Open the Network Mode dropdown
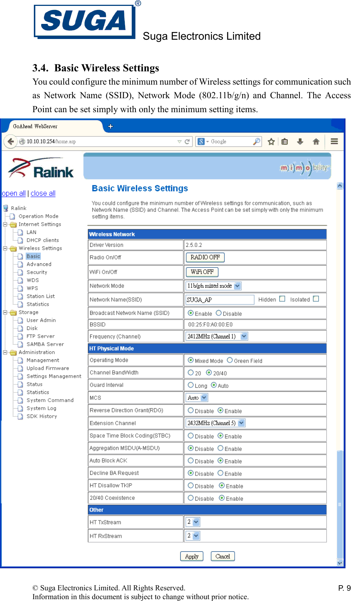 (213, 286)
